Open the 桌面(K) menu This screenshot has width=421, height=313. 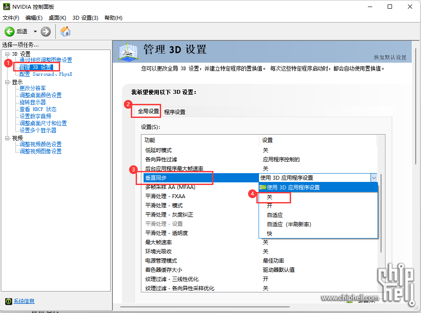57,18
